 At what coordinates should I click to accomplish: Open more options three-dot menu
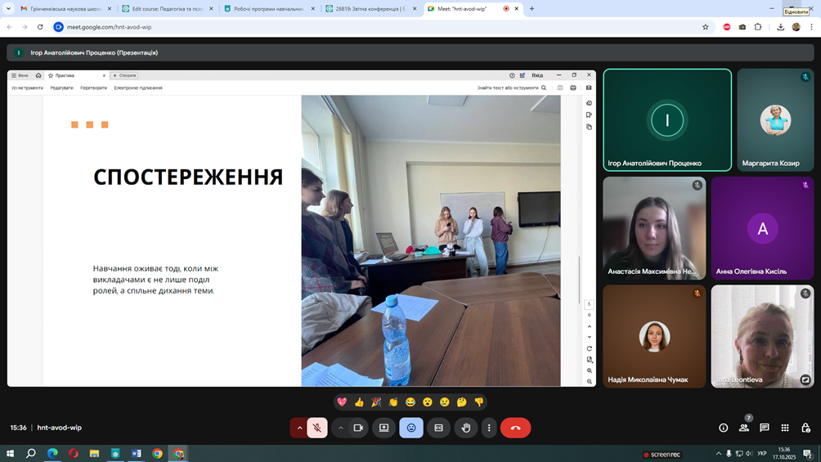(x=489, y=428)
